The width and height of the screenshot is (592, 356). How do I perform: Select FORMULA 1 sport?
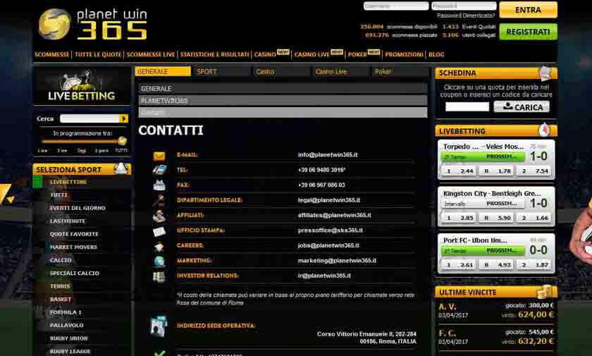point(66,312)
